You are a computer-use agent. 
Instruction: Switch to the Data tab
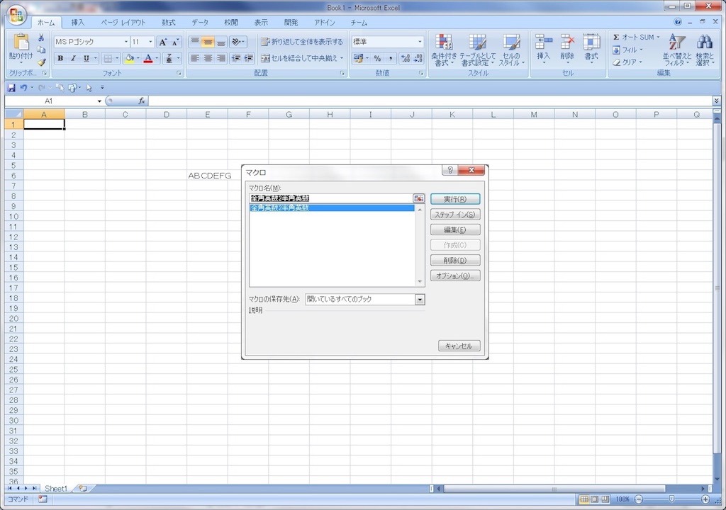pos(200,22)
